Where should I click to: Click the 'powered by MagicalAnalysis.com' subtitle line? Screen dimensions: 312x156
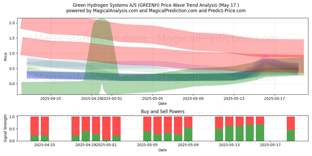coord(156,11)
